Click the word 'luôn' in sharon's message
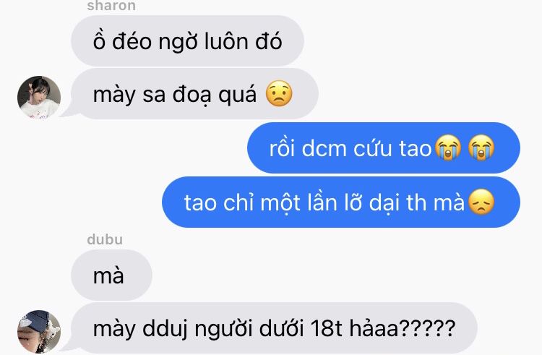This screenshot has height=355, width=542. (x=226, y=41)
